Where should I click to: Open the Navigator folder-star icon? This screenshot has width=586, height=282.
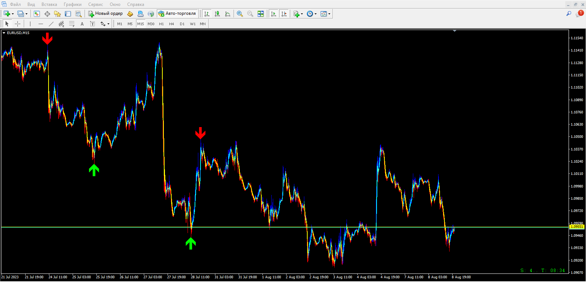pyautogui.click(x=57, y=14)
